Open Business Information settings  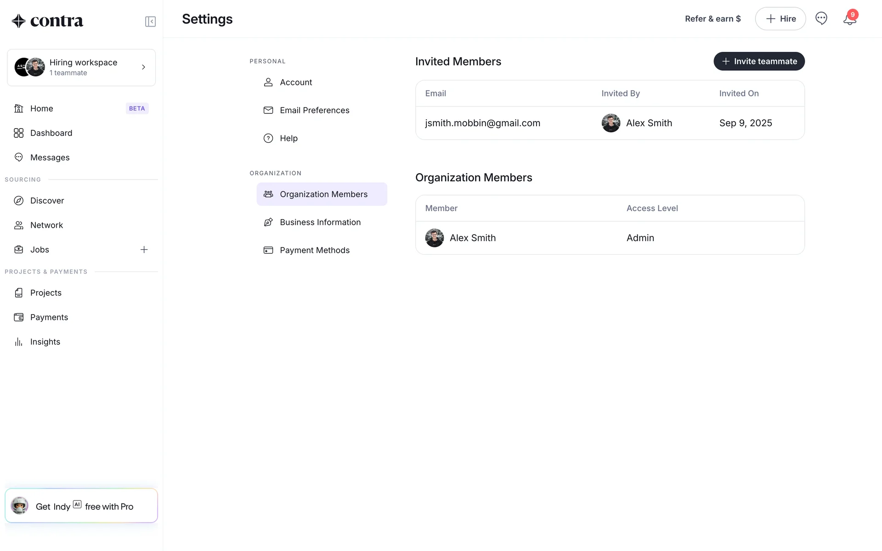[x=320, y=222]
